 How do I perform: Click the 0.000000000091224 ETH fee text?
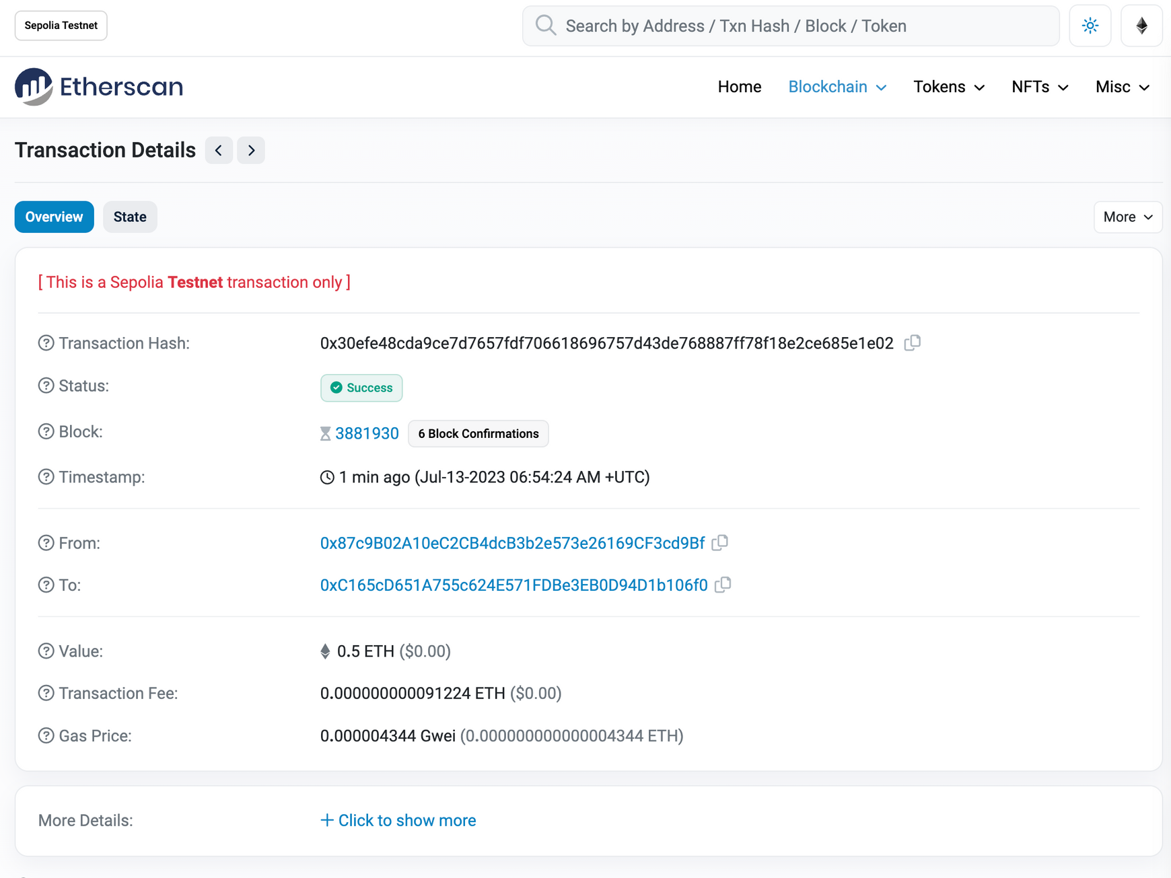[x=413, y=693]
